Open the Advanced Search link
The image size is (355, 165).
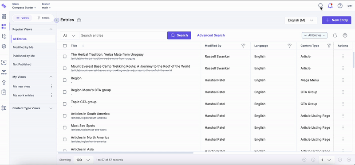(x=211, y=35)
